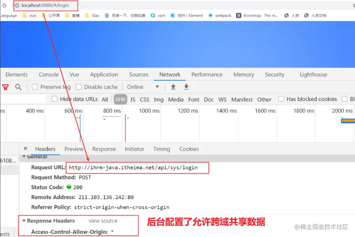The height and width of the screenshot is (237, 355).
Task: Select the Network tab
Action: (170, 75)
